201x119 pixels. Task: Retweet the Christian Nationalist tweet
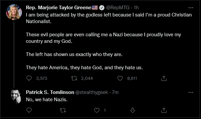pos(74,78)
